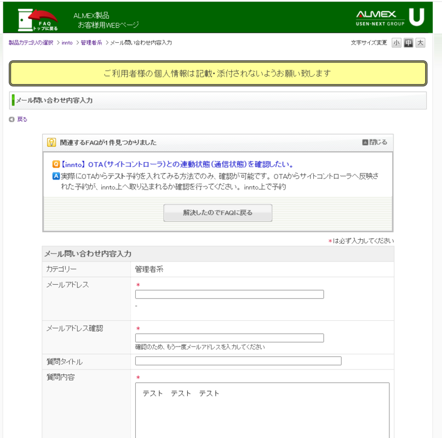The image size is (442, 438).
Task: Open the innto breadcrumb link
Action: 67,43
